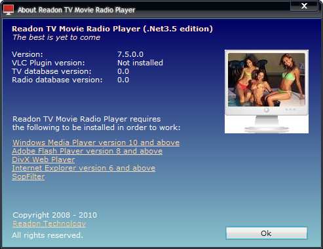Viewport: 323px width, 249px height.
Task: Click the 'Radio database version:' label
Action: (x=57, y=80)
